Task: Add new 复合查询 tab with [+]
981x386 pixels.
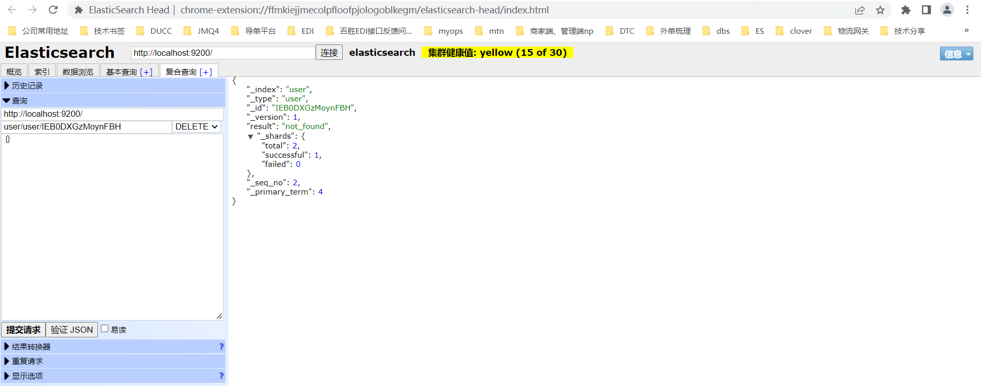Action: 206,72
